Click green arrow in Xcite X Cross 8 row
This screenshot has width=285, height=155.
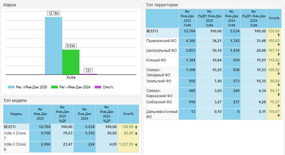pyautogui.click(x=136, y=144)
